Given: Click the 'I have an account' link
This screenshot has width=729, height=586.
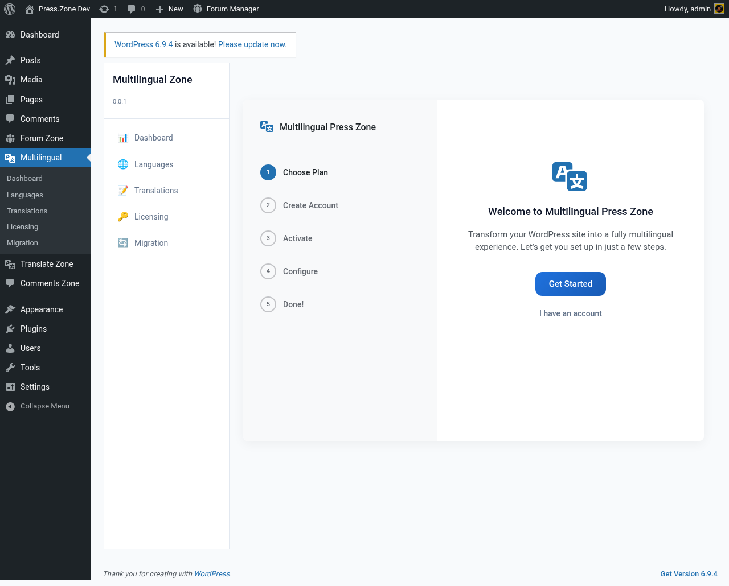Looking at the screenshot, I should pos(571,313).
